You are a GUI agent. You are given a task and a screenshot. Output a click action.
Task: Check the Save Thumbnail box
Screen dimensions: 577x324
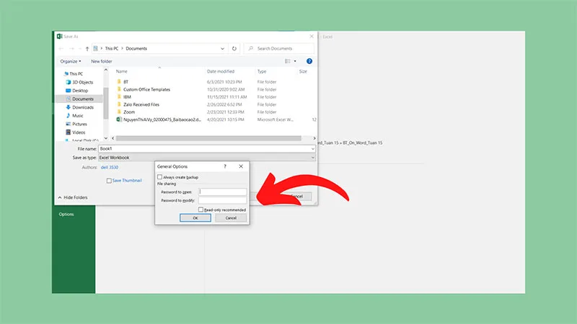pos(109,181)
